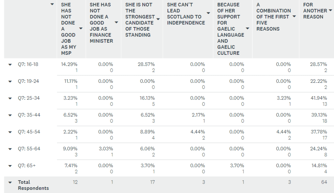Expand the Q7: 35-44 row arrow
The width and height of the screenshot is (334, 193).
point(10,115)
